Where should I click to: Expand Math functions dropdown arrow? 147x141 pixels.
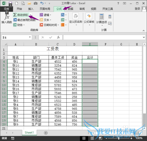66,20
